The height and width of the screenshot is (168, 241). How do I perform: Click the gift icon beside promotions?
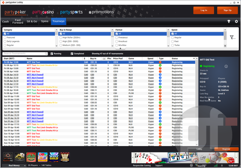point(90,12)
